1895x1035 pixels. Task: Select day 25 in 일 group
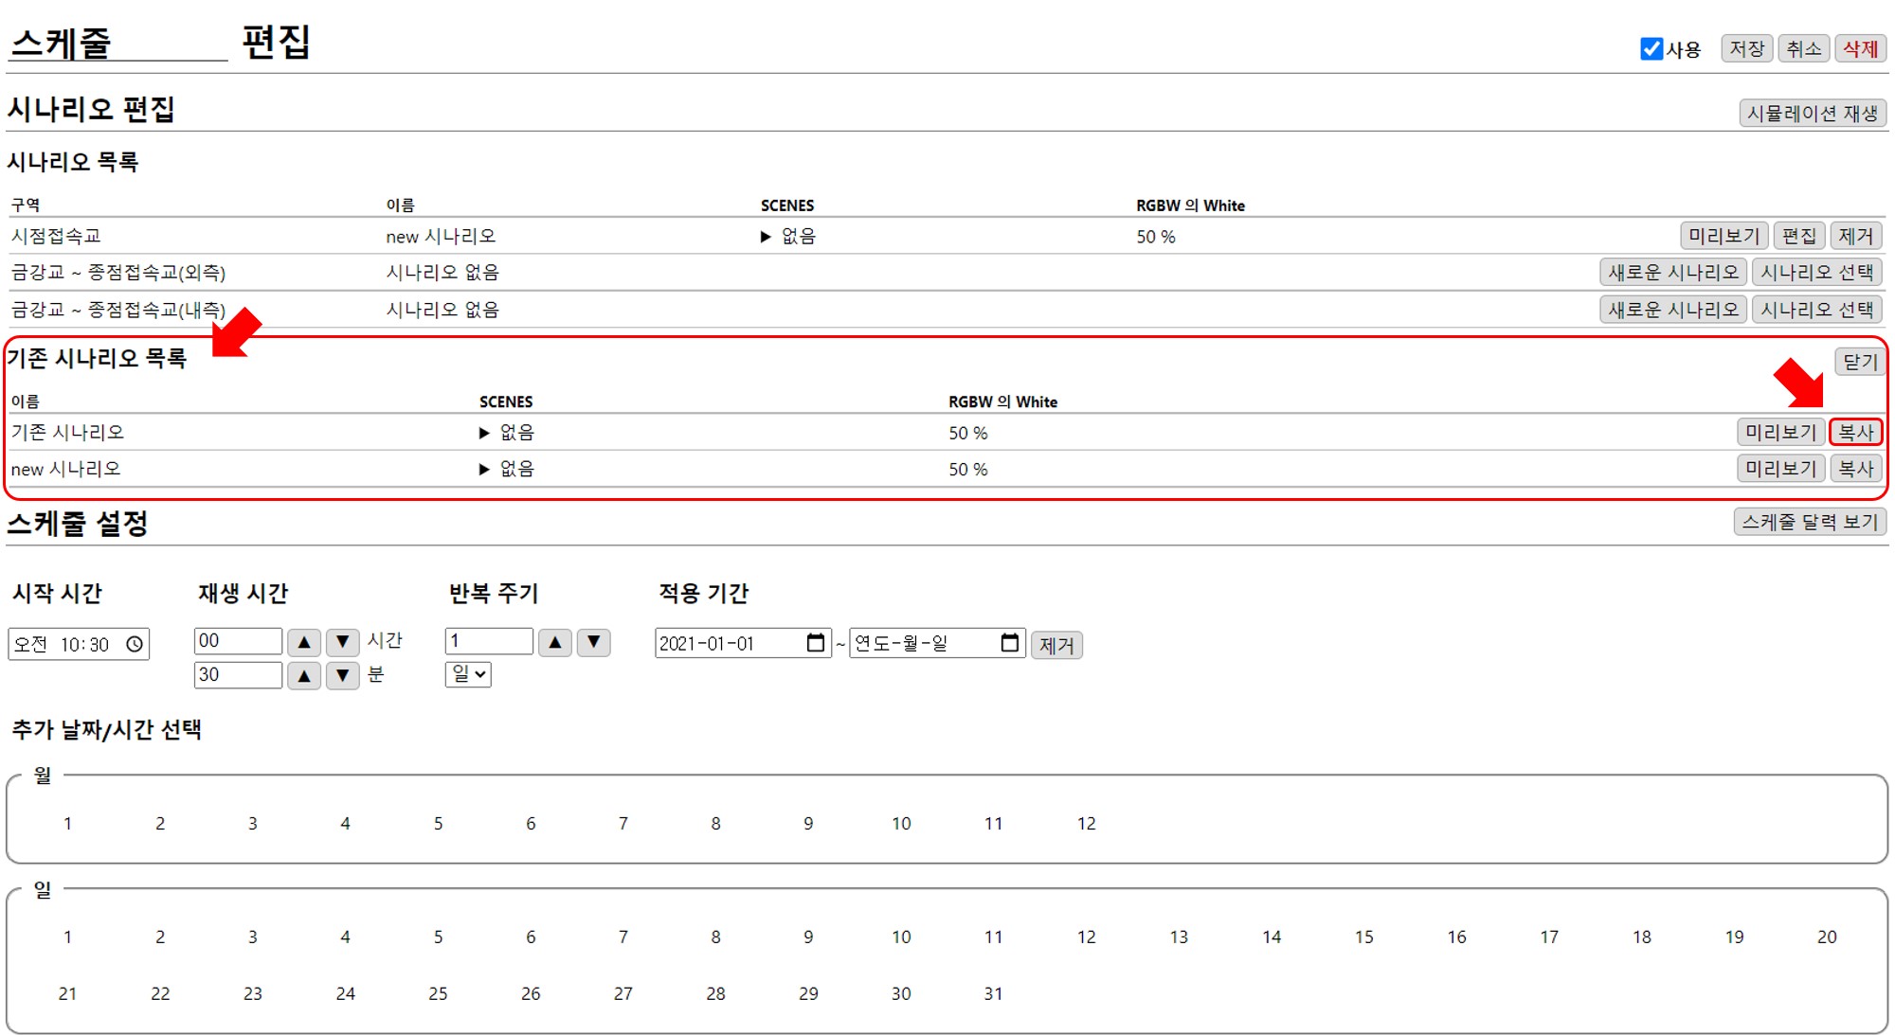[438, 994]
